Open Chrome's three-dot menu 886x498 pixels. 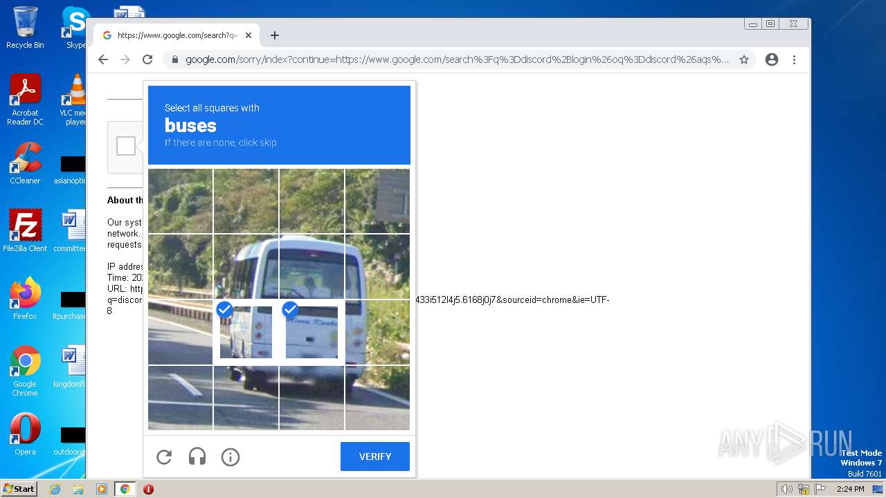coord(794,59)
